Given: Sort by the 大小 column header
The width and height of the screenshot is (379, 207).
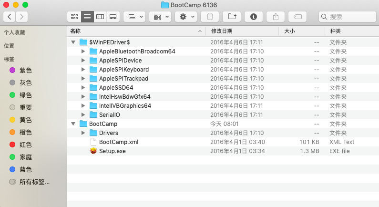Looking at the screenshot, I should tap(289, 31).
